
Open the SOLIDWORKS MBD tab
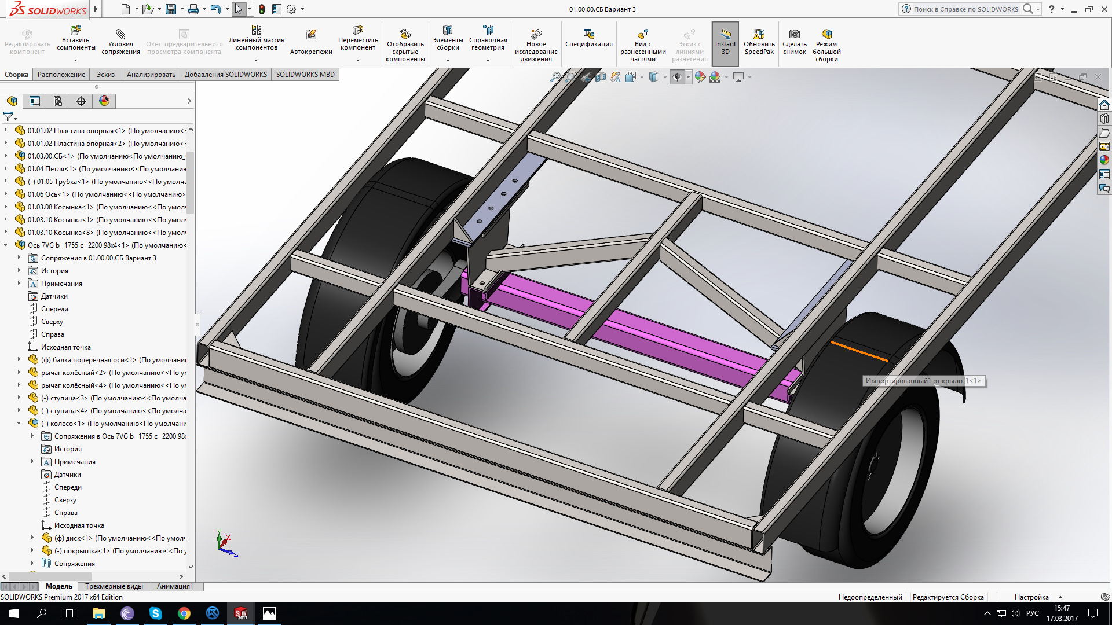click(305, 75)
